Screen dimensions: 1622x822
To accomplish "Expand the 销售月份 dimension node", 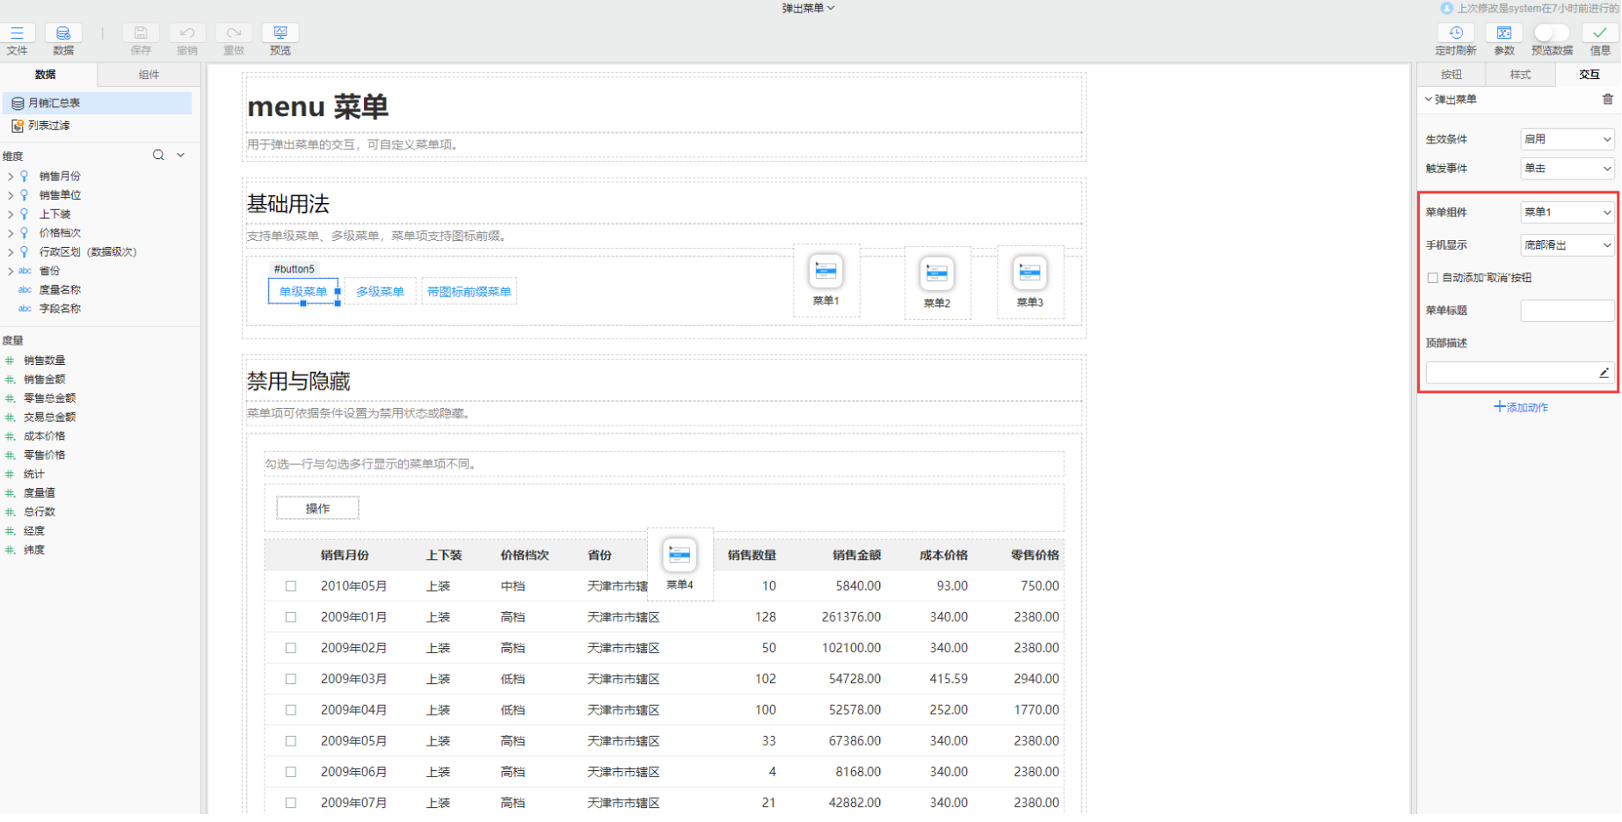I will (x=11, y=177).
